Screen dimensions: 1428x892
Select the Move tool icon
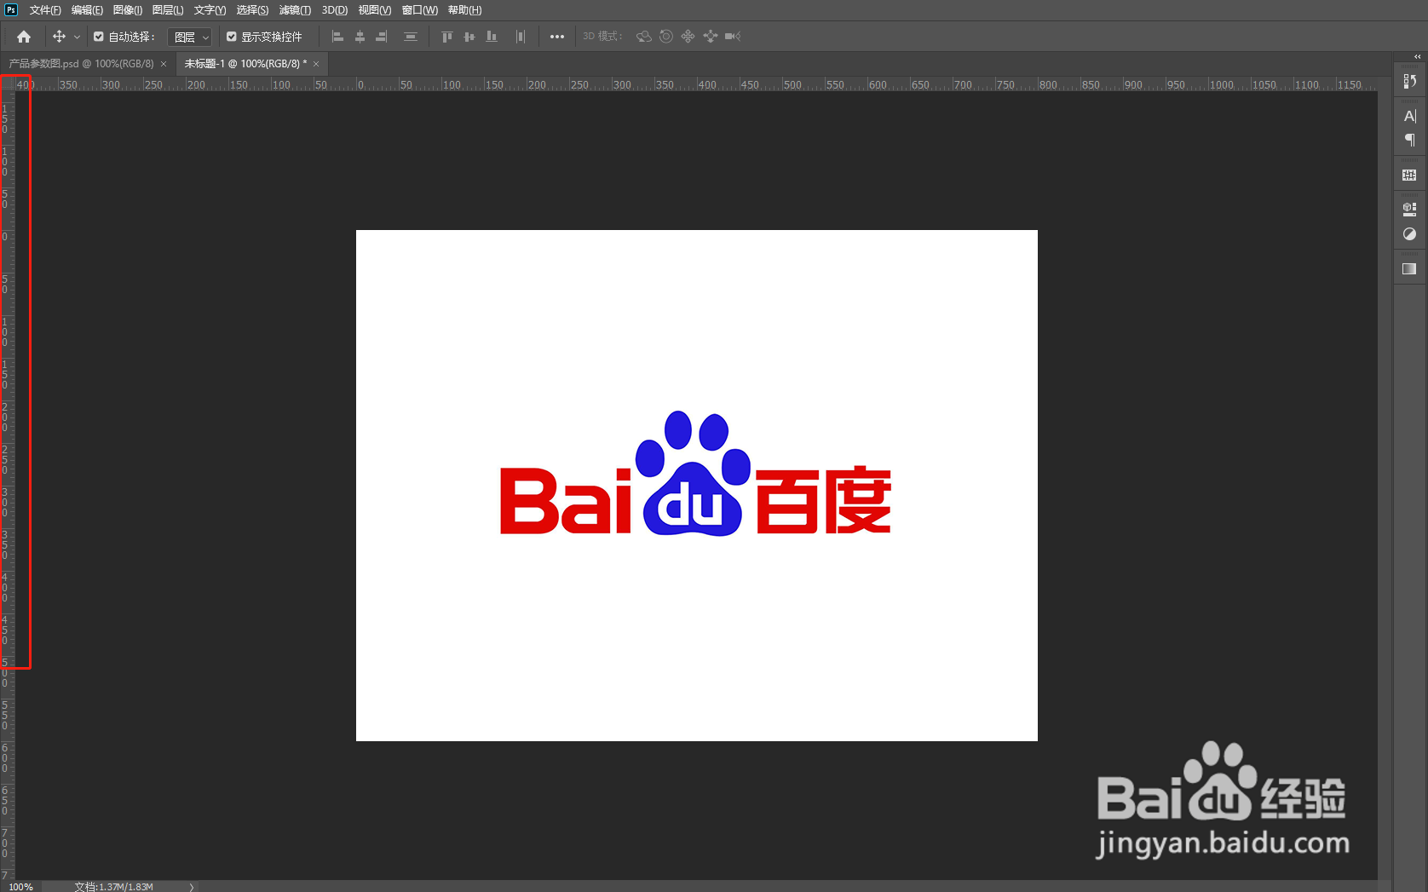[x=59, y=37]
